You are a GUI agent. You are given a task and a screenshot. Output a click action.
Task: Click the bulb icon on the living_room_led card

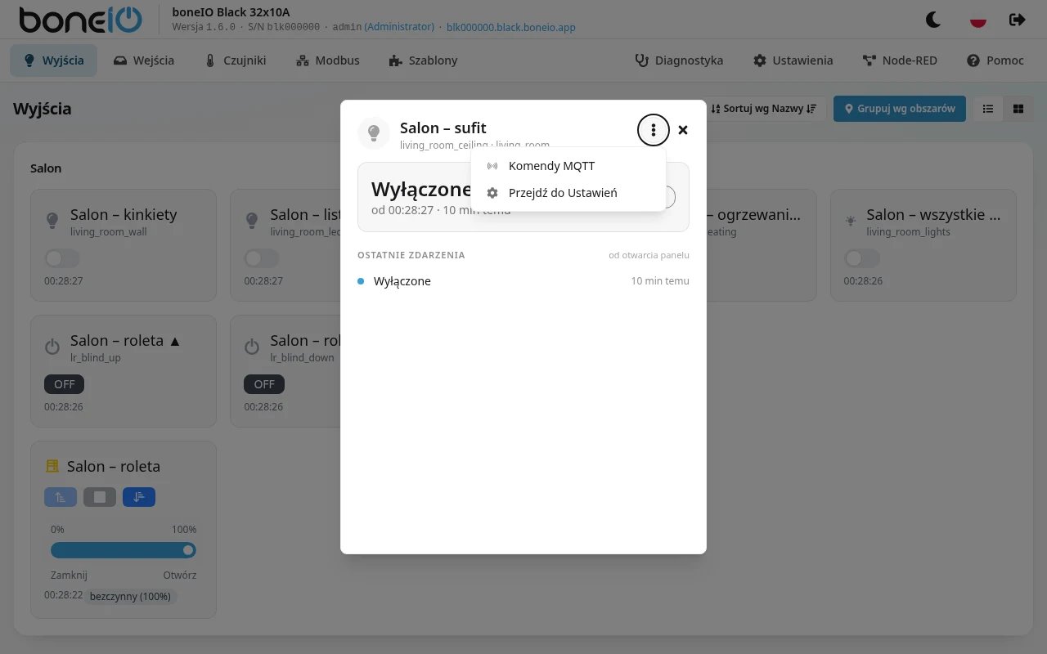tap(252, 220)
